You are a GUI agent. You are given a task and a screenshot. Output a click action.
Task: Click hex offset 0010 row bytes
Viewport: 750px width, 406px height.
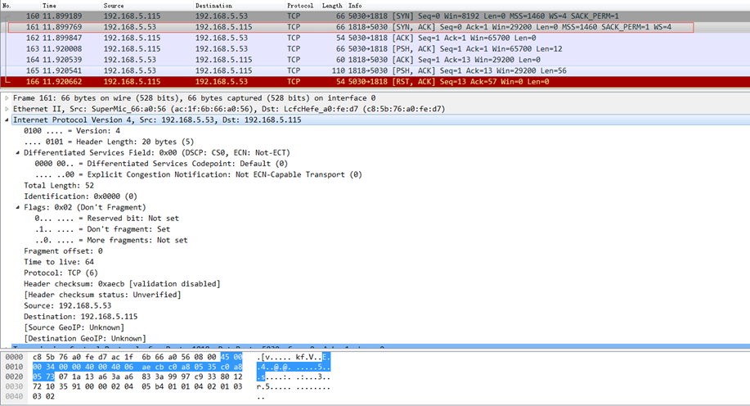(137, 367)
